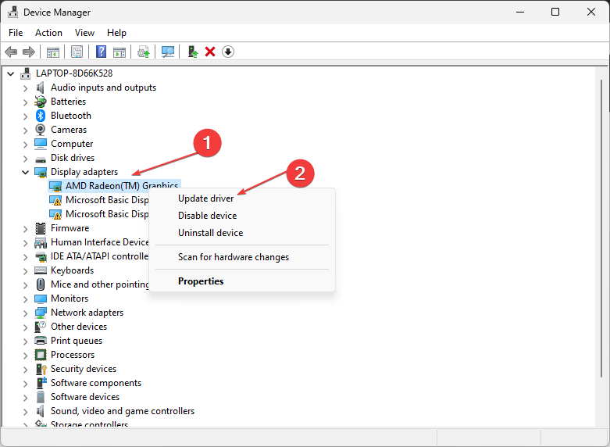Go back with the toolbar Back arrow
The image size is (610, 447).
pyautogui.click(x=11, y=52)
